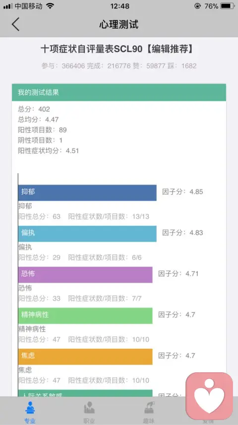Open the pink heart floating icon
The image size is (238, 425).
click(x=209, y=396)
